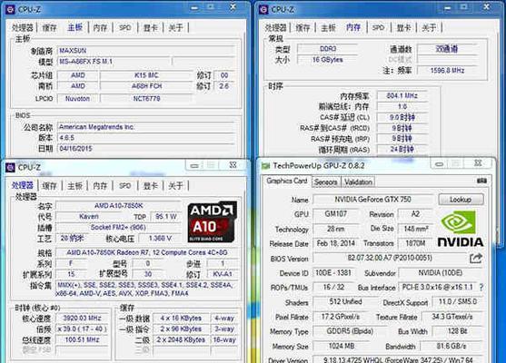Click the memory frequency value 804.1 MHz

pos(402,96)
